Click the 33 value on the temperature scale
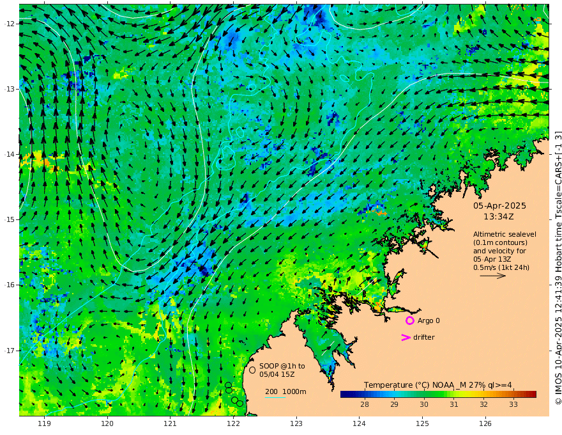The image size is (562, 435). coord(513,404)
